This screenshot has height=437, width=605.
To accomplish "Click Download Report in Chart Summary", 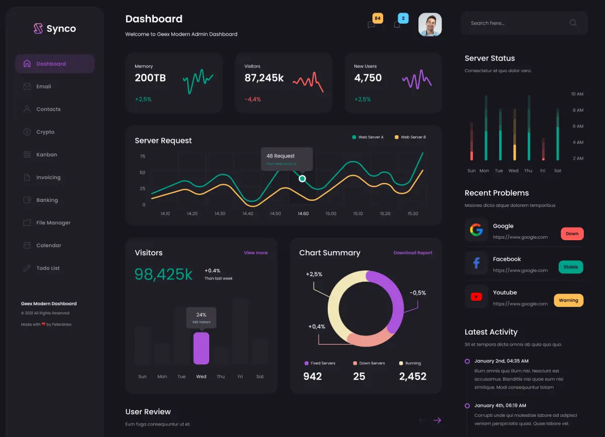I will pyautogui.click(x=413, y=253).
